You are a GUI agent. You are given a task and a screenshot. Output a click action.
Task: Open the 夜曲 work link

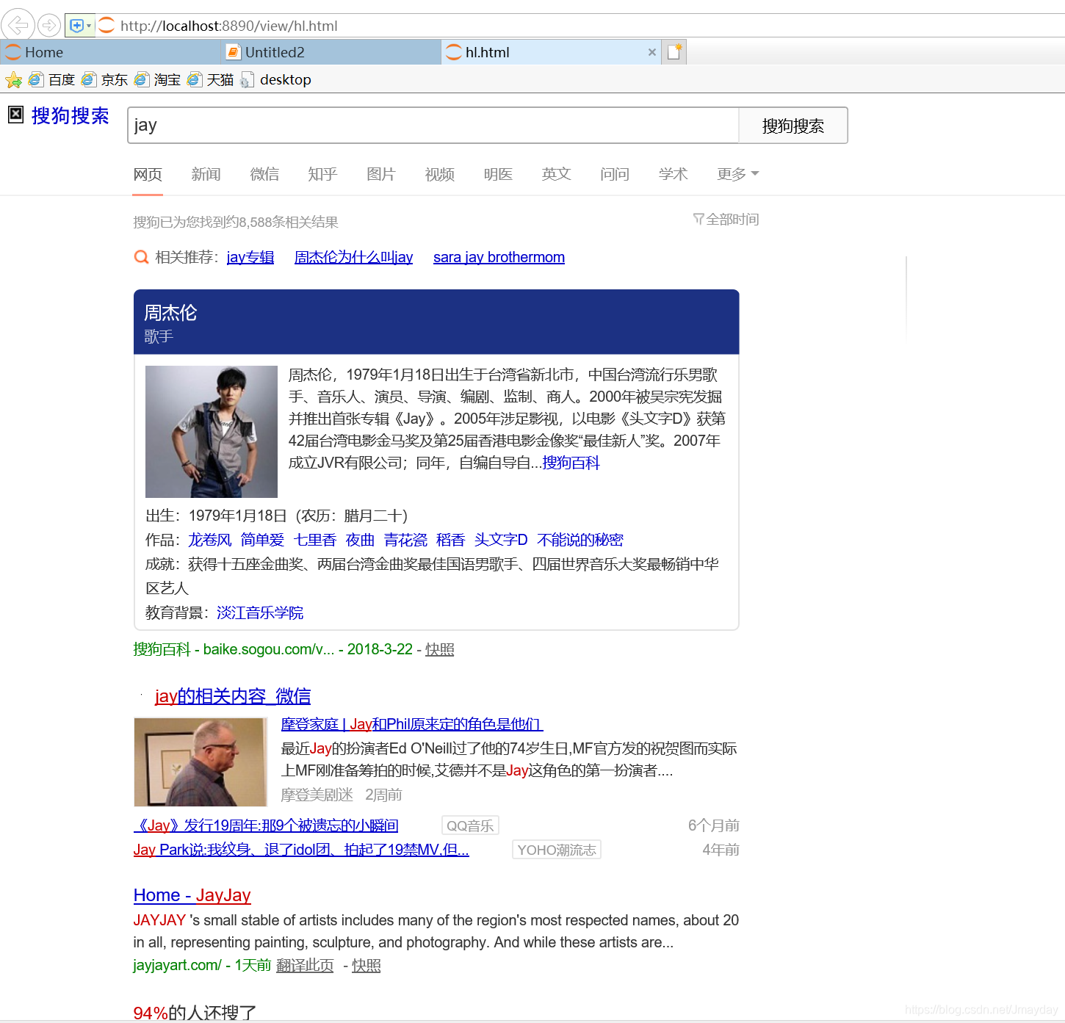pos(360,540)
